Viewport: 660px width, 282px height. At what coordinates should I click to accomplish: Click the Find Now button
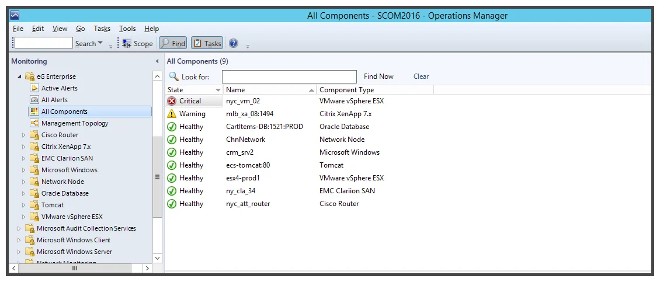(378, 76)
